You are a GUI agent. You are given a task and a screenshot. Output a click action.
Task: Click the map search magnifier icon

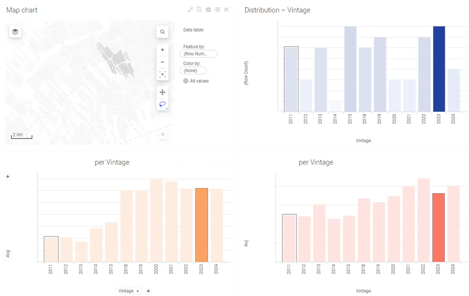pyautogui.click(x=163, y=32)
